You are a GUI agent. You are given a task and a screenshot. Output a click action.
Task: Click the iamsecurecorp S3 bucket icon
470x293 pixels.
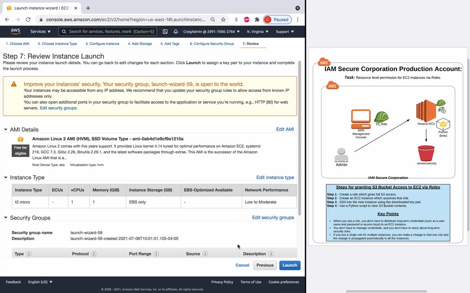click(x=426, y=153)
